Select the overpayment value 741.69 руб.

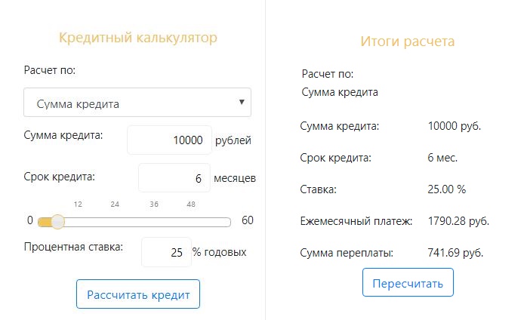tap(455, 252)
